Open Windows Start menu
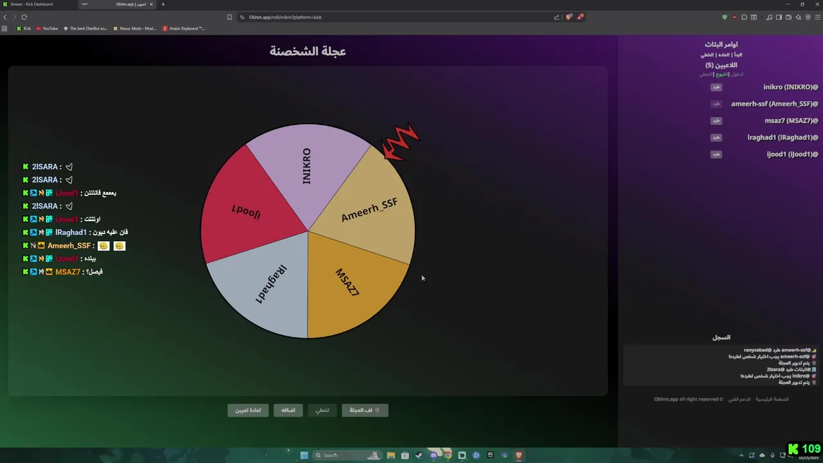The width and height of the screenshot is (823, 463). (x=304, y=455)
